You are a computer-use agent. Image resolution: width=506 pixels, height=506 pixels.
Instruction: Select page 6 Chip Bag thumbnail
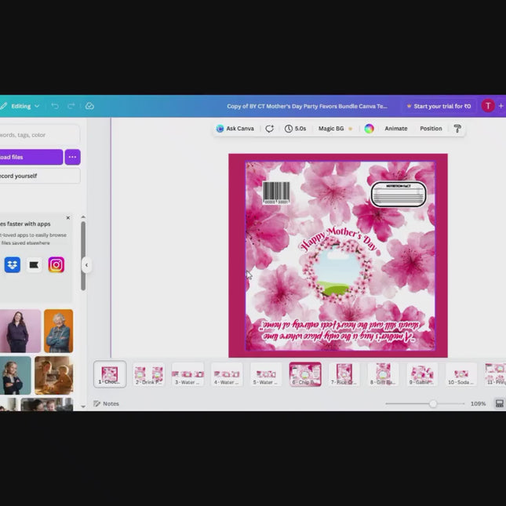[304, 374]
